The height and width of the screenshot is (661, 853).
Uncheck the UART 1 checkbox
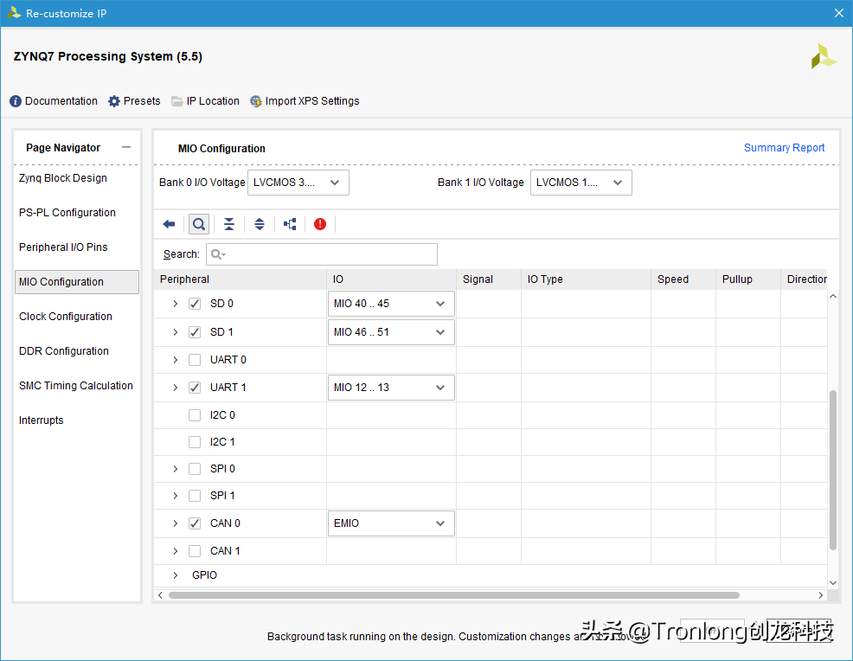(195, 388)
